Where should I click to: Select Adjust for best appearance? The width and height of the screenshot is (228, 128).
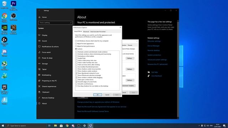tap(76, 43)
